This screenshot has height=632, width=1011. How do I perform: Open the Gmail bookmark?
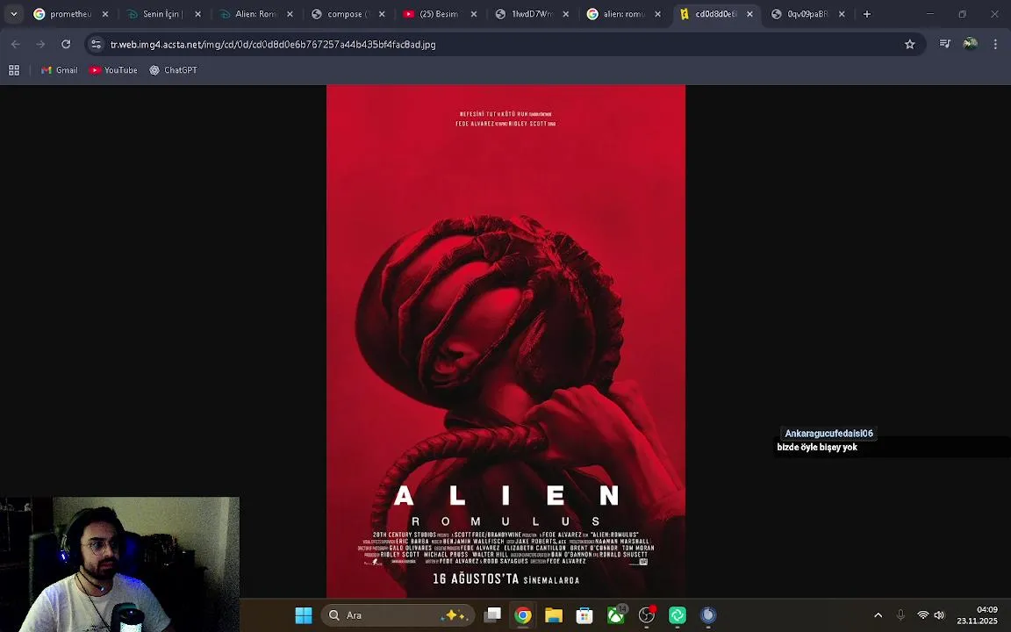pyautogui.click(x=60, y=70)
